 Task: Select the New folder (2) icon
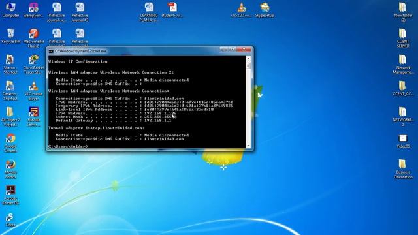pyautogui.click(x=403, y=12)
